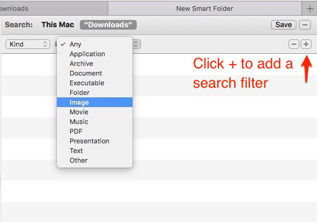
Task: Switch to the New Smart Folder tab
Action: tap(205, 9)
